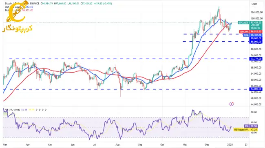Open the USDT currency selector
The image size is (265, 148).
[x=254, y=4]
